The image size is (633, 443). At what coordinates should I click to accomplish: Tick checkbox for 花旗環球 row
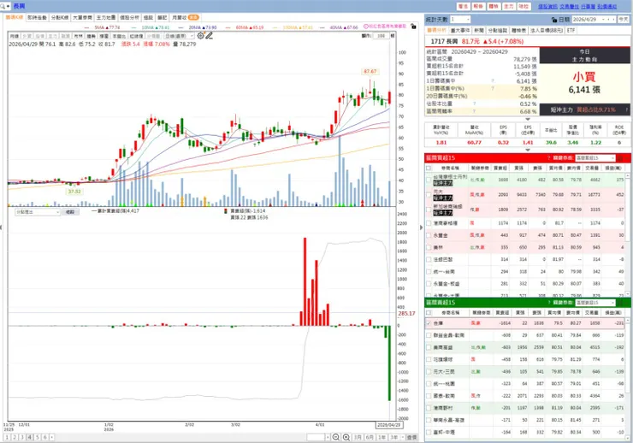coord(429,359)
